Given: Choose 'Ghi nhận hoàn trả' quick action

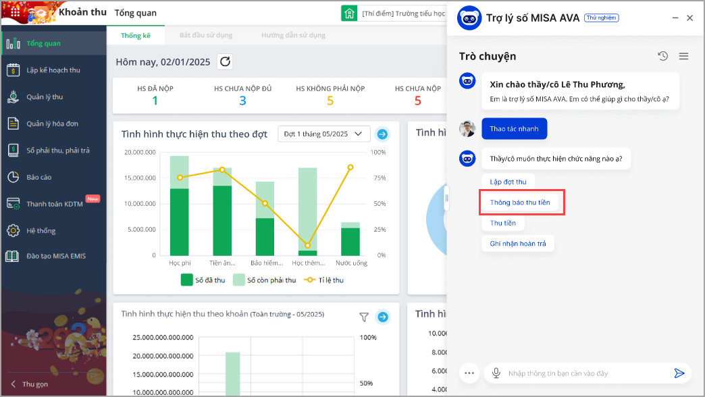Looking at the screenshot, I should (518, 243).
